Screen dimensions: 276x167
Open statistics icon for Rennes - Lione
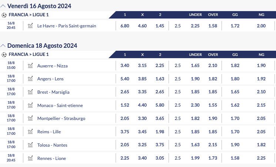[30, 158]
